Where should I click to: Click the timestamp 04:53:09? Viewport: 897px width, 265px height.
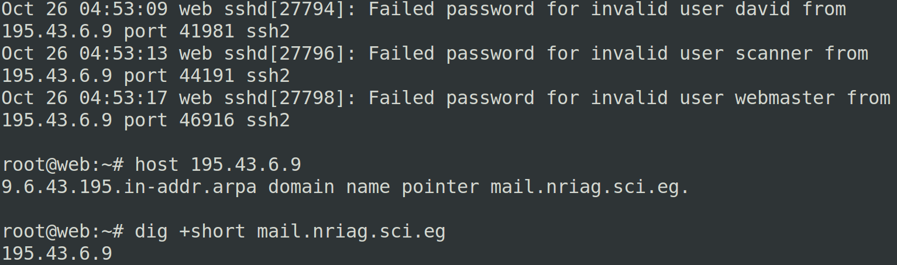tap(123, 9)
